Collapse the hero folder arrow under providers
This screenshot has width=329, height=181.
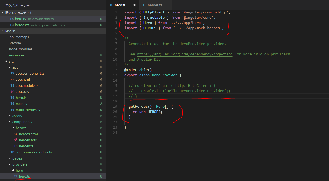[13, 171]
